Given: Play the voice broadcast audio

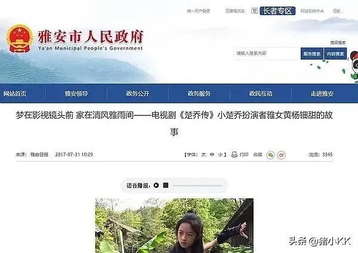Looking at the screenshot, I should (156, 185).
